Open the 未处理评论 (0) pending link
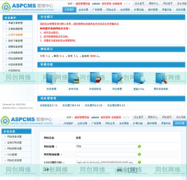 point(93,105)
